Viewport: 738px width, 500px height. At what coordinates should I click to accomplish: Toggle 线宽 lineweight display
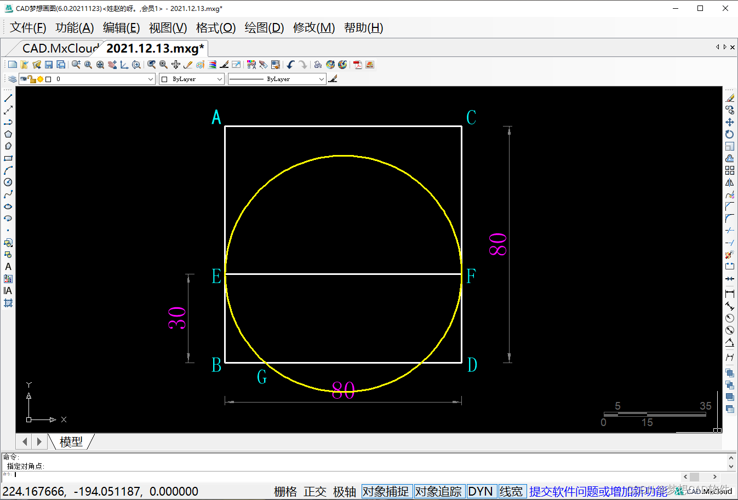[511, 491]
